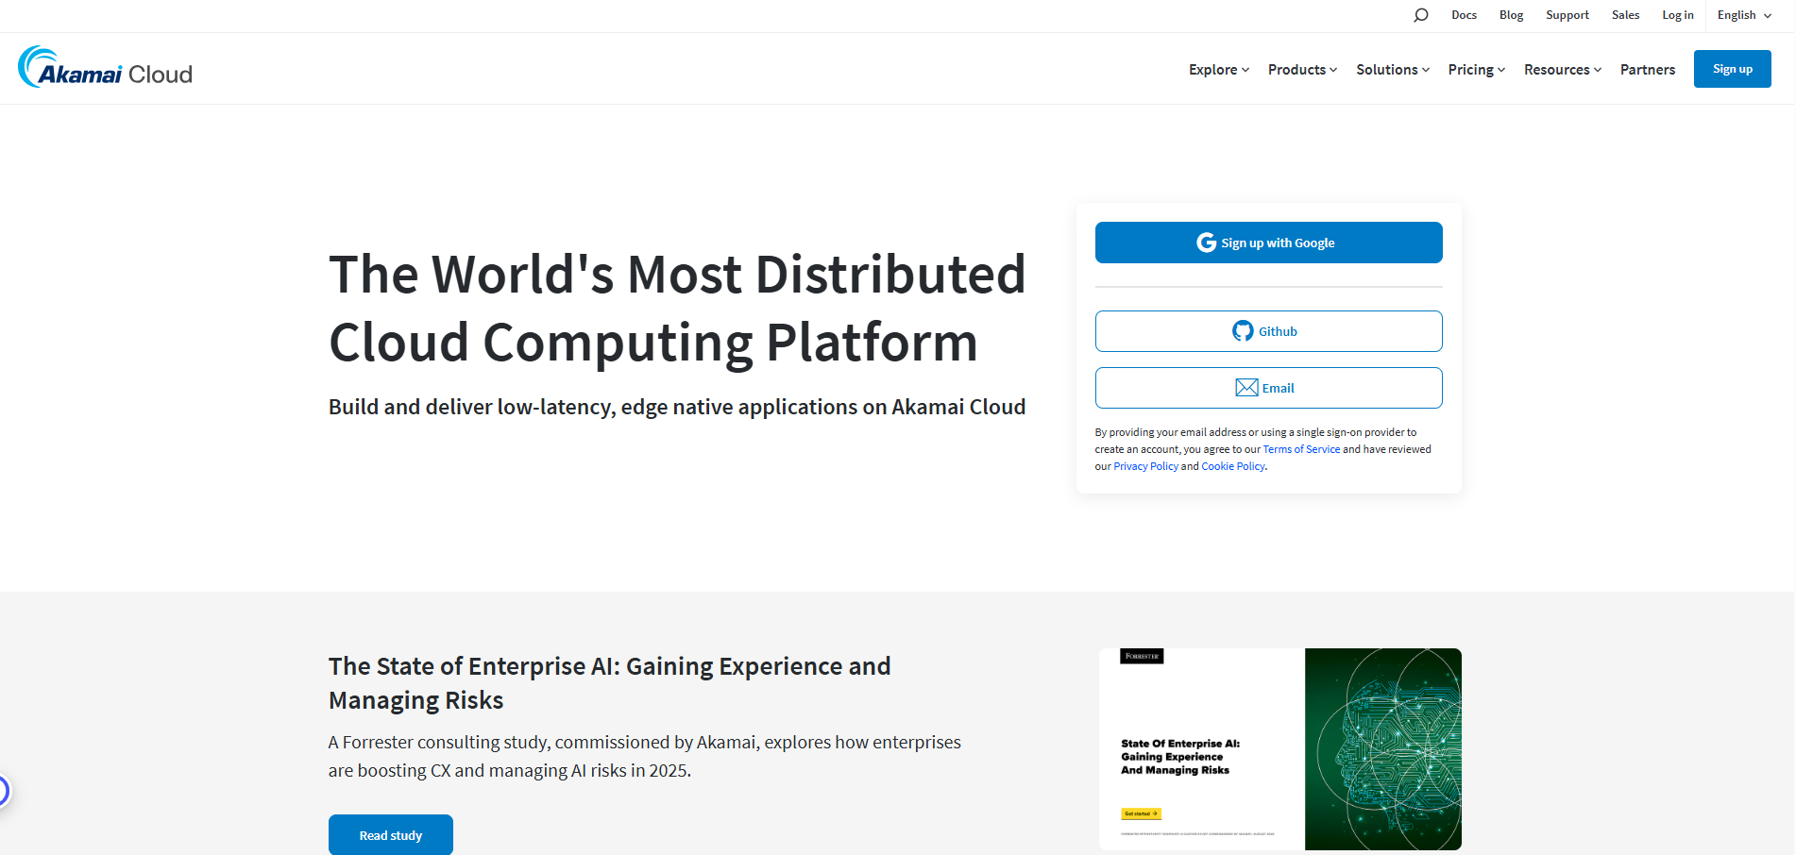The height and width of the screenshot is (855, 1796).
Task: Open the Terms of Service link
Action: tap(1301, 448)
